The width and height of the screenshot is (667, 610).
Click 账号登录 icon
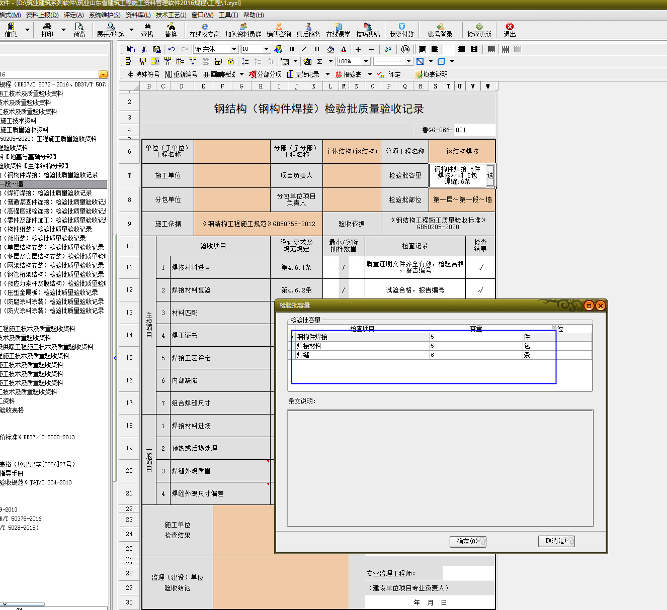pyautogui.click(x=440, y=30)
